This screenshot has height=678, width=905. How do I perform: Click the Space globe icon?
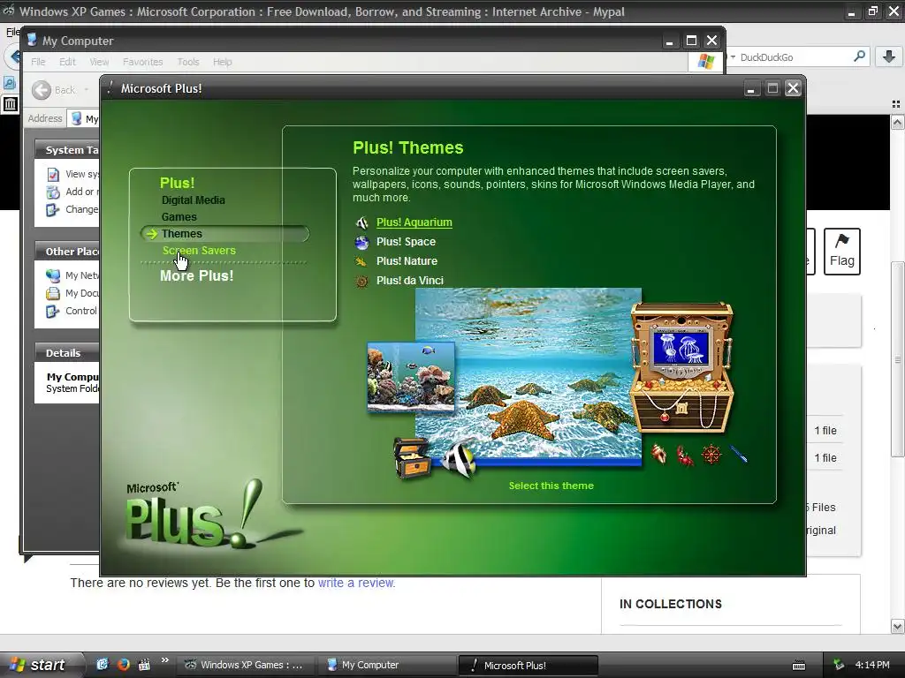point(361,242)
